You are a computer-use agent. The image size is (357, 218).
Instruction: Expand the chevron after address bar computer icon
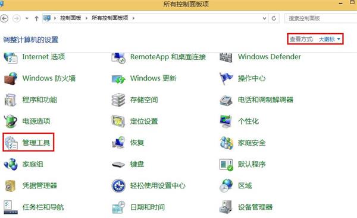click(55, 18)
